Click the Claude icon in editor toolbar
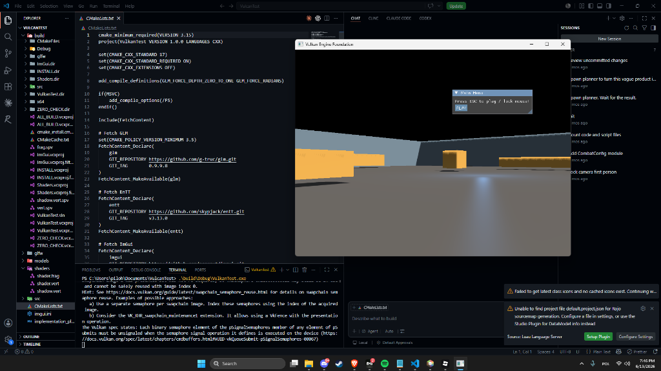This screenshot has width=661, height=371. click(x=309, y=18)
